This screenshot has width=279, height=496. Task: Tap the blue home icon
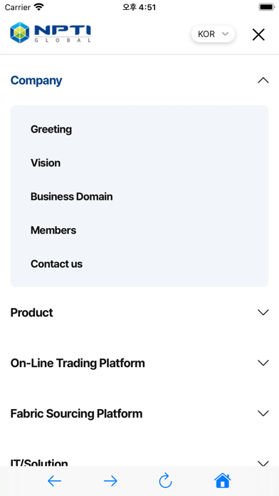[x=223, y=480]
